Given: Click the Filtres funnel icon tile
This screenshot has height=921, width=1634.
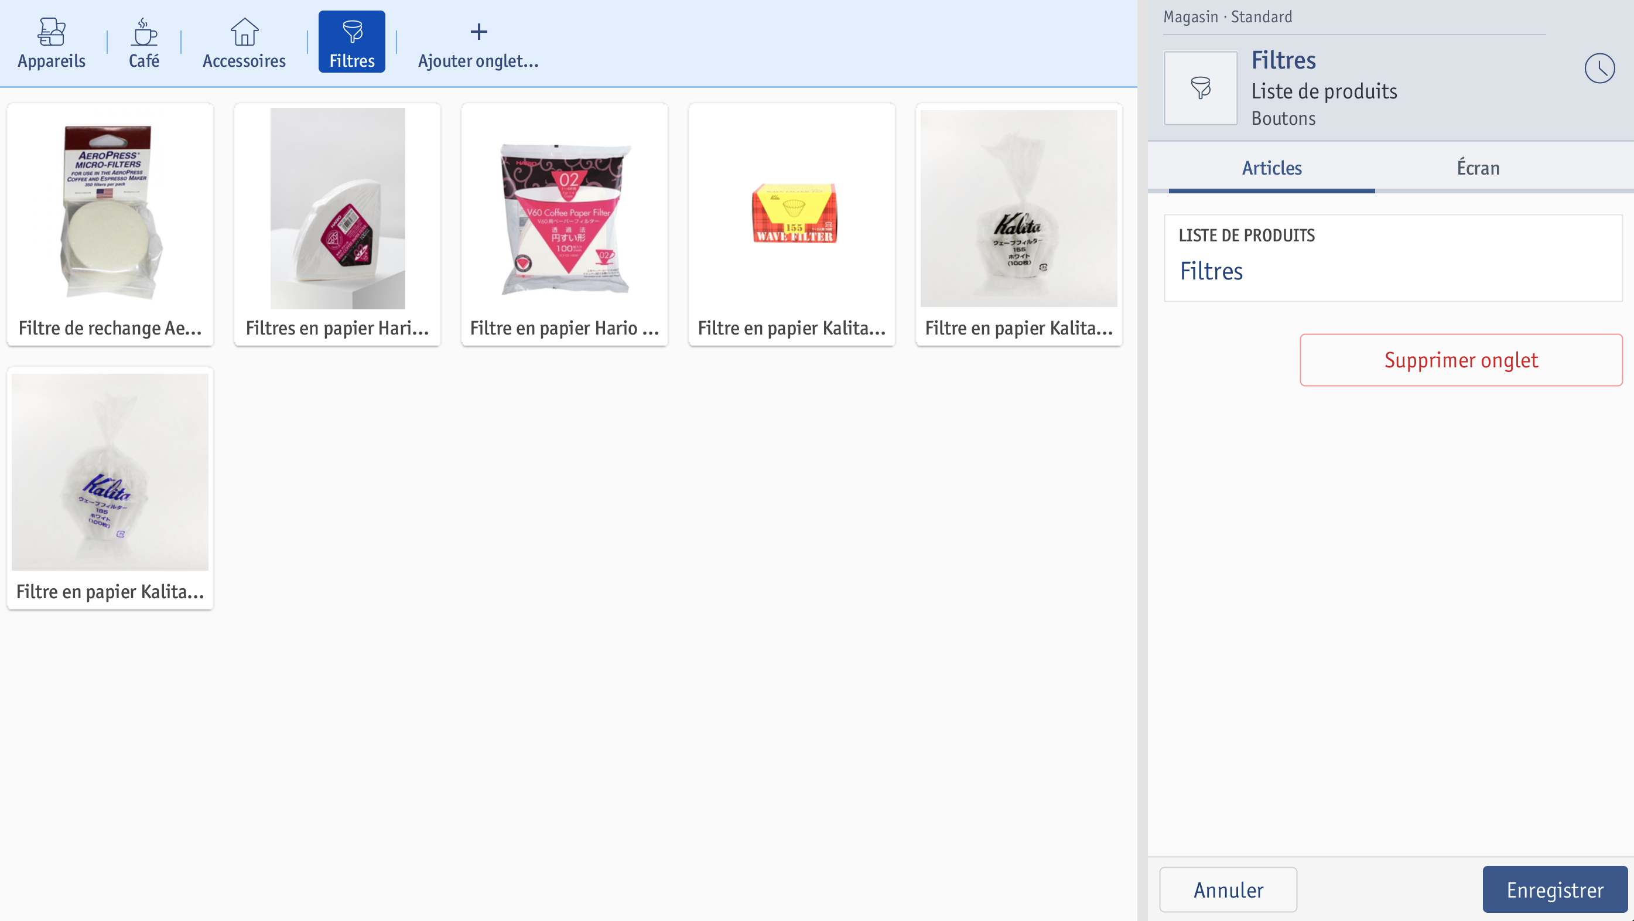Looking at the screenshot, I should click(x=1200, y=88).
